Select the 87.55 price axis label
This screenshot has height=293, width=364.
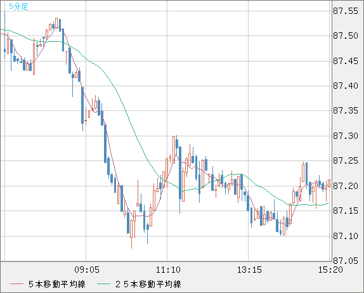click(x=346, y=11)
